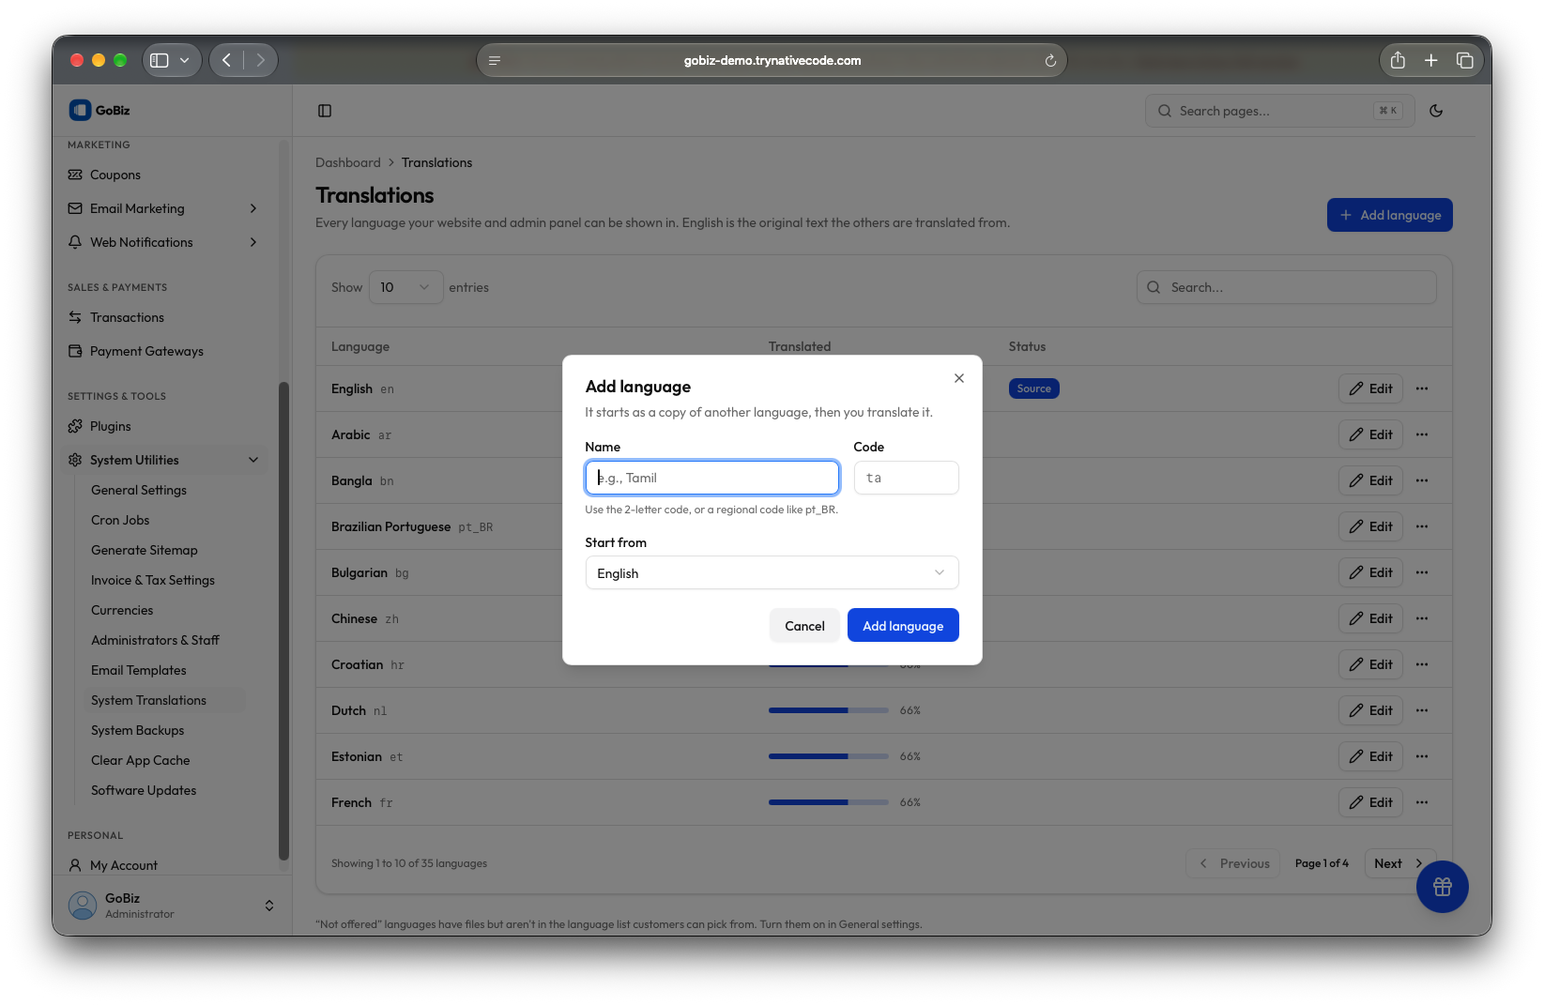The height and width of the screenshot is (1005, 1544).
Task: Confirm with dialog Add language button
Action: pos(903,626)
